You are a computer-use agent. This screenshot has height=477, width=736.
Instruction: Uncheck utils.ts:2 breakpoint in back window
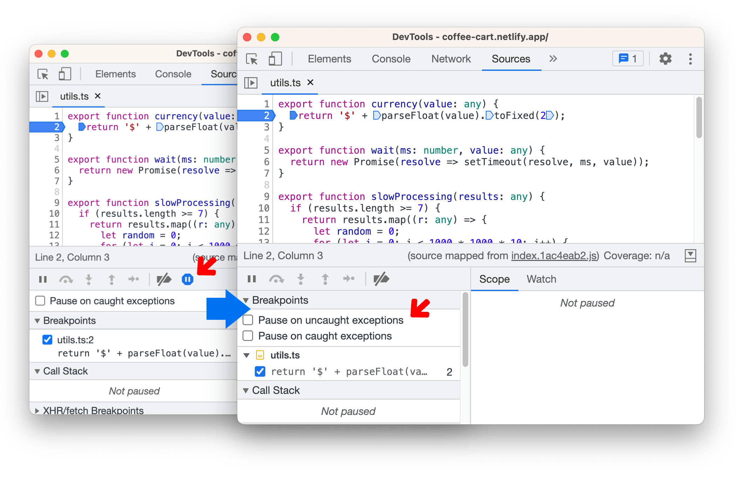[x=47, y=340]
